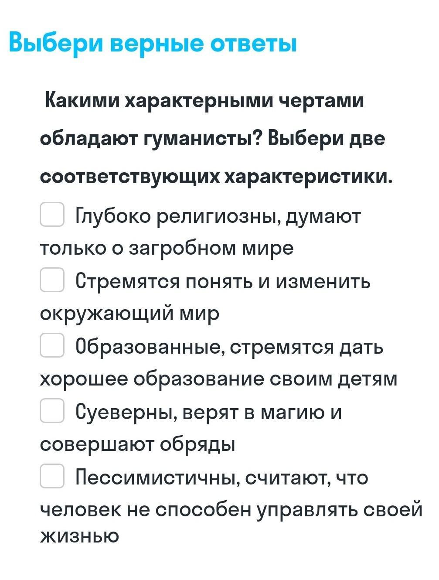Select the 'Суеверны, верят в магию' checkbox
Image resolution: width=439 pixels, height=580 pixels.
(x=52, y=411)
